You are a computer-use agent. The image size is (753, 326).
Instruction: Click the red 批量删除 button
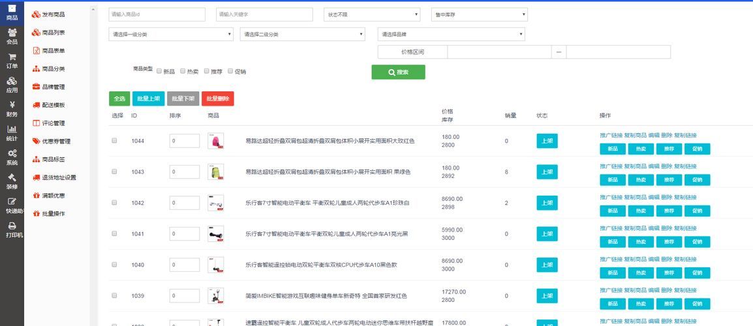pos(217,98)
